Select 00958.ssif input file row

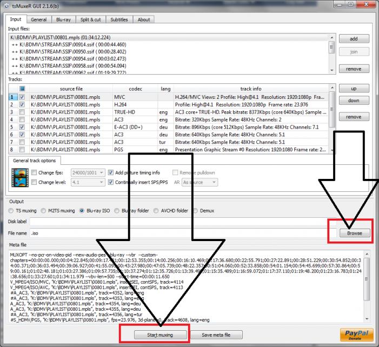pos(169,66)
